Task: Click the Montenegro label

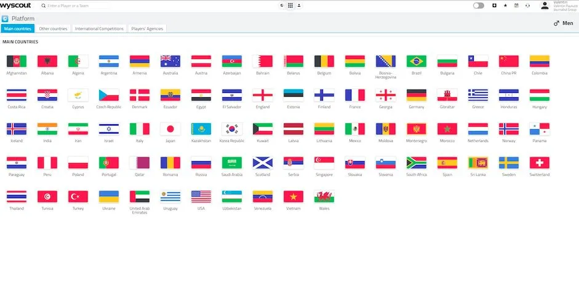Action: point(417,141)
